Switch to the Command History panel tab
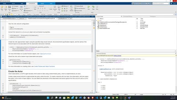The image size is (177, 100). point(128,16)
